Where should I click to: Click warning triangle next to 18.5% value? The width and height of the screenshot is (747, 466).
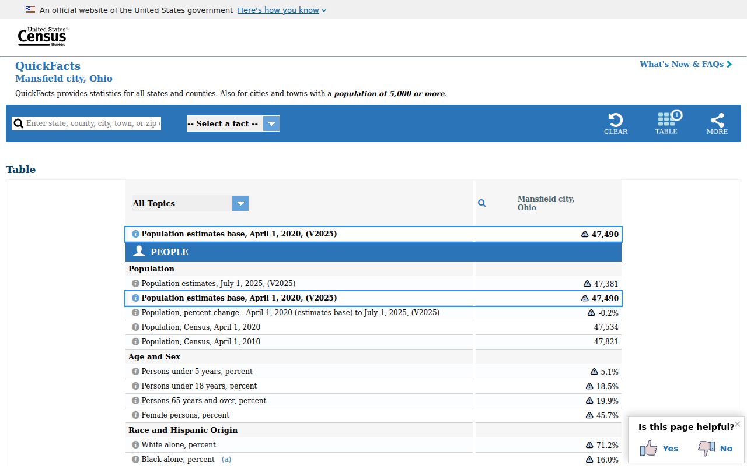589,386
